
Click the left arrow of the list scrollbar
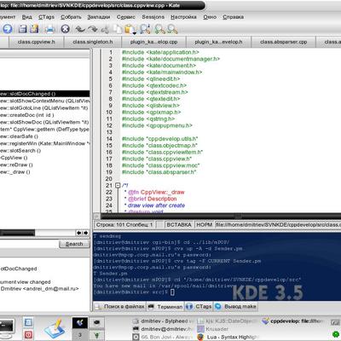(78, 233)
